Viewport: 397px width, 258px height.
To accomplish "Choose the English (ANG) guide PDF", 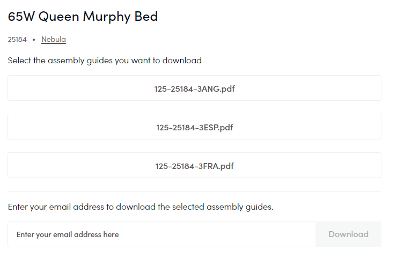I will (194, 89).
